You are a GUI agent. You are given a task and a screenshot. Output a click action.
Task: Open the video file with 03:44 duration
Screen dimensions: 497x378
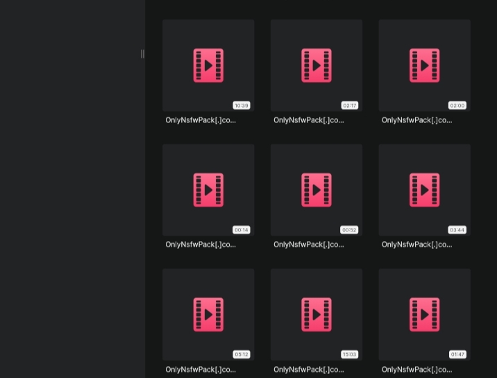click(424, 190)
